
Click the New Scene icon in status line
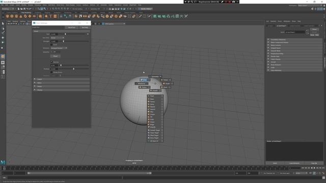18,9
